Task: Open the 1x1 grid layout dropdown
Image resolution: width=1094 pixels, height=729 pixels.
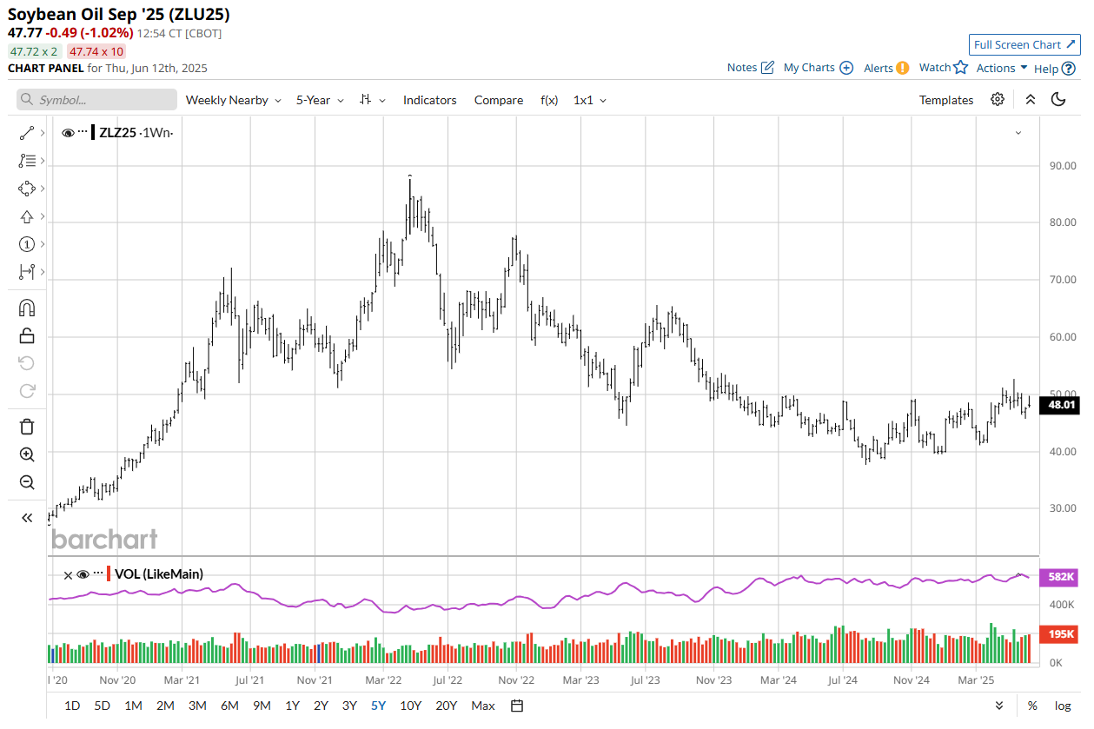Action: 590,100
